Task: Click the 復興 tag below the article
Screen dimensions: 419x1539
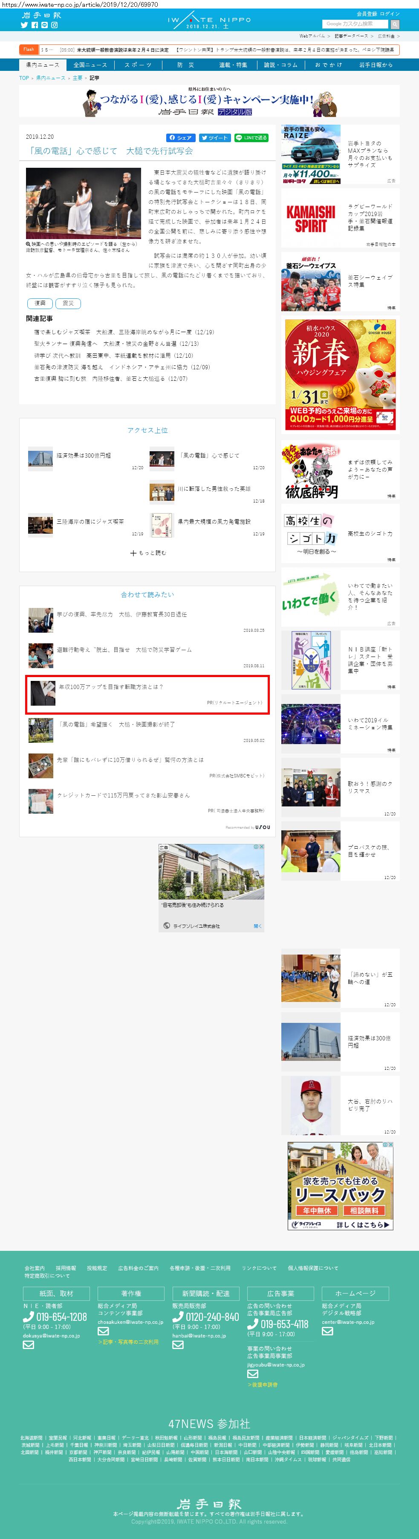Action: click(40, 304)
